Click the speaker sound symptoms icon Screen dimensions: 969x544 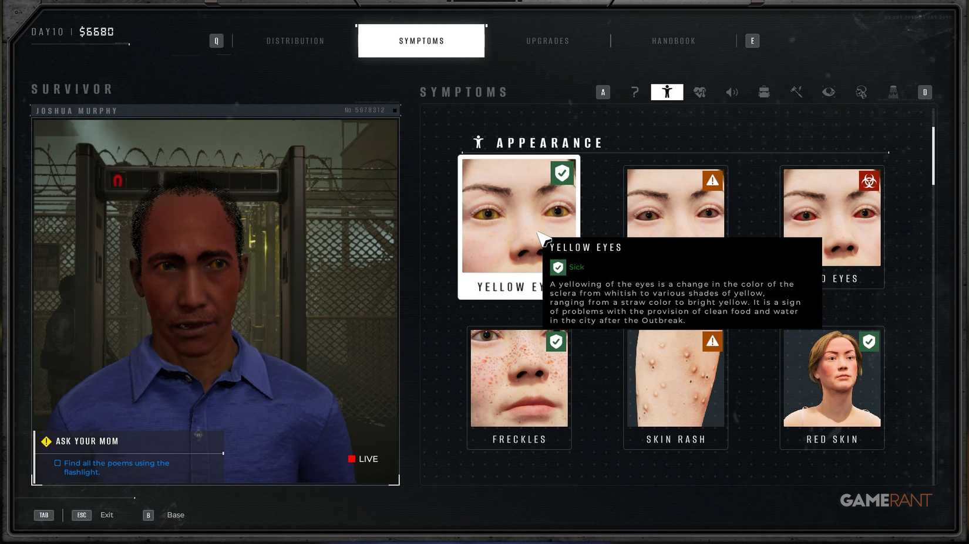click(732, 92)
